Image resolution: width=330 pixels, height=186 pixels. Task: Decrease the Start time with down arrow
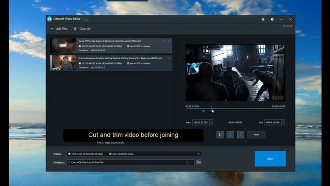(x=211, y=123)
